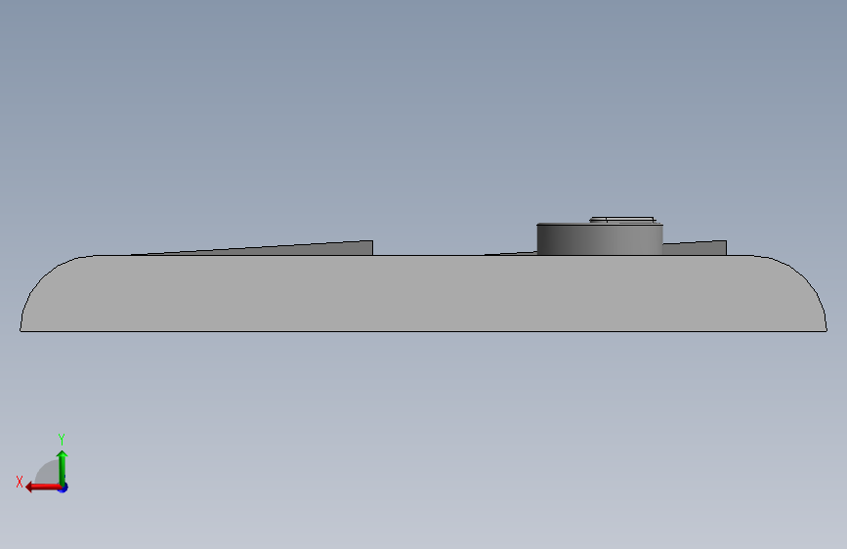Select the large domed base body of the model
The image size is (847, 549).
[424, 293]
